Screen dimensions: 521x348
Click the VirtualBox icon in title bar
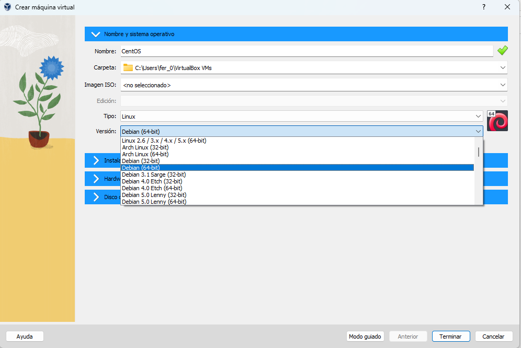pos(7,7)
